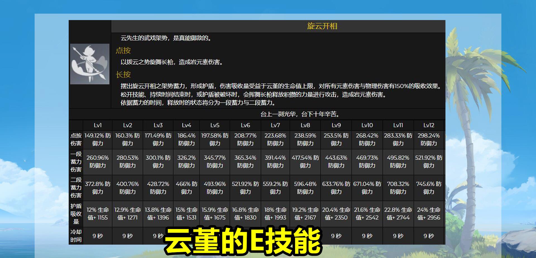Click the 223.68% 防御力 cell
This screenshot has height=258, width=536.
click(x=275, y=140)
